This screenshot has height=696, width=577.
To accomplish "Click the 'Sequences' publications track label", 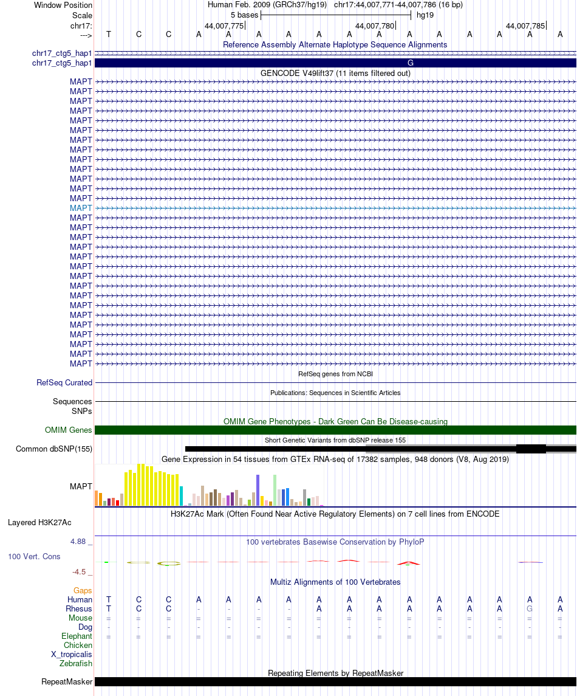I will pos(72,402).
